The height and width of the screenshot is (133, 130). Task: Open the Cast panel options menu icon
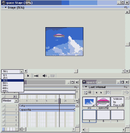coord(126,87)
